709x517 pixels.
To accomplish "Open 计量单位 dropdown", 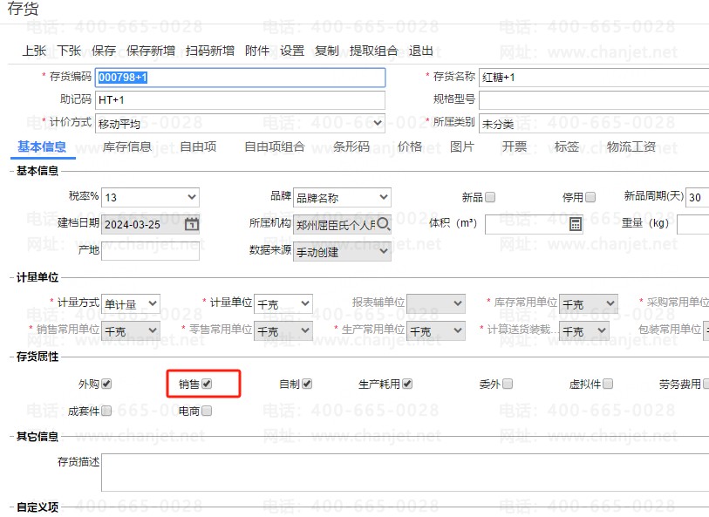I will [x=283, y=303].
